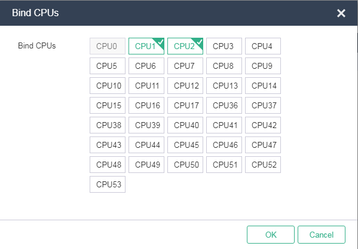
Task: Choose CPU50
Action: 185,165
